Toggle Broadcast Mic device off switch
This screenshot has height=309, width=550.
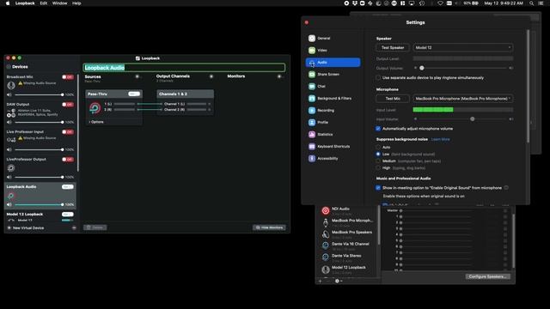(68, 77)
